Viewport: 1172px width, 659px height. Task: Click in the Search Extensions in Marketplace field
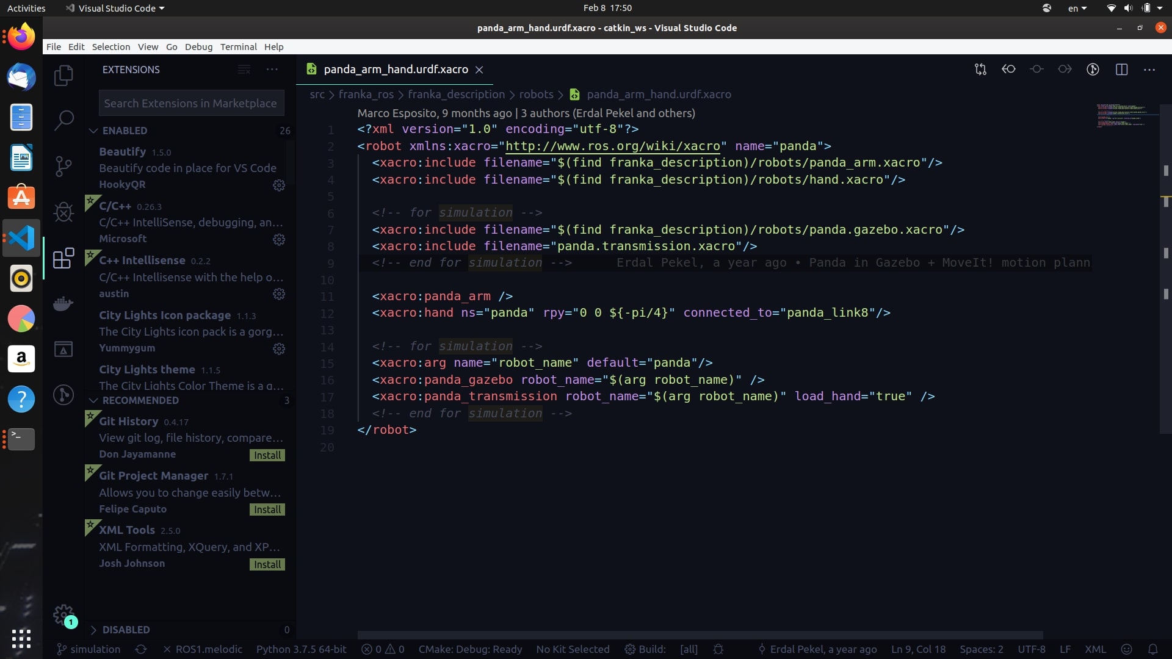191,103
